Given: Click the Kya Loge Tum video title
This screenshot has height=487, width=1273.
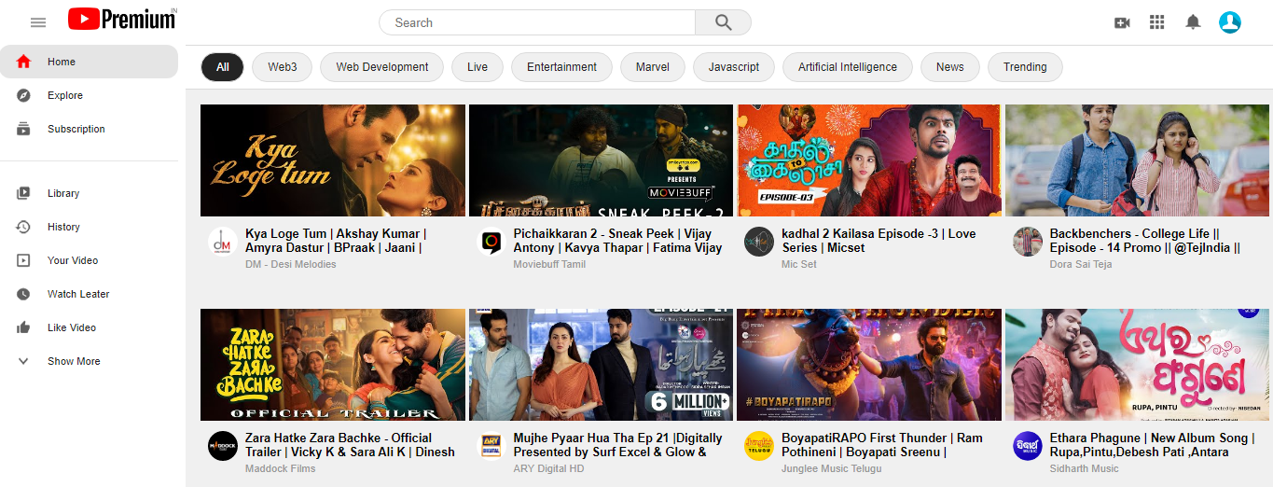Looking at the screenshot, I should coord(336,241).
